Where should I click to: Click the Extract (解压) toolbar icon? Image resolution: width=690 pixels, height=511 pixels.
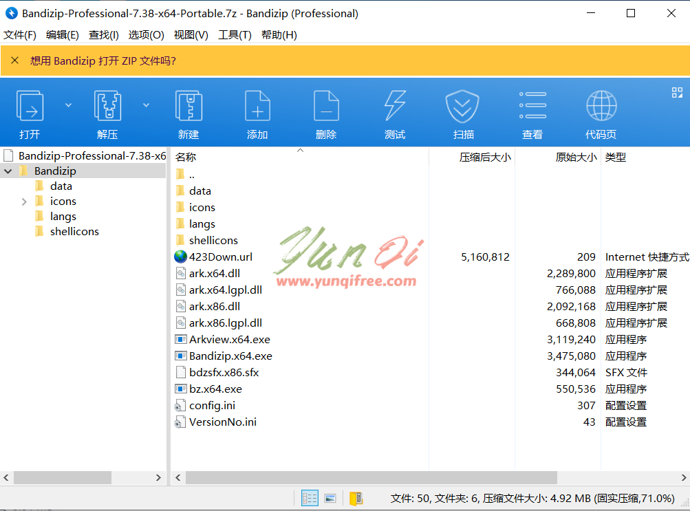107,105
